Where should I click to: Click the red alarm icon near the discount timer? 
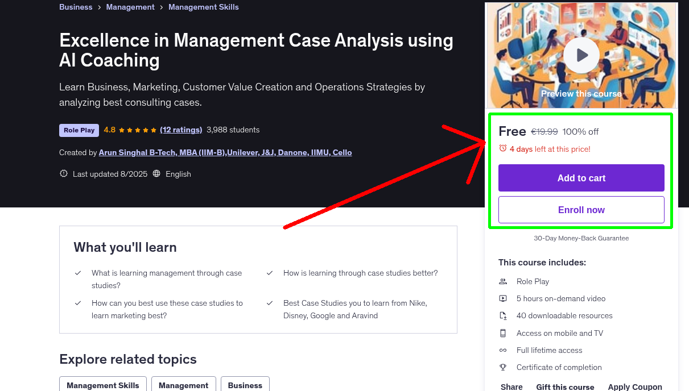click(502, 147)
